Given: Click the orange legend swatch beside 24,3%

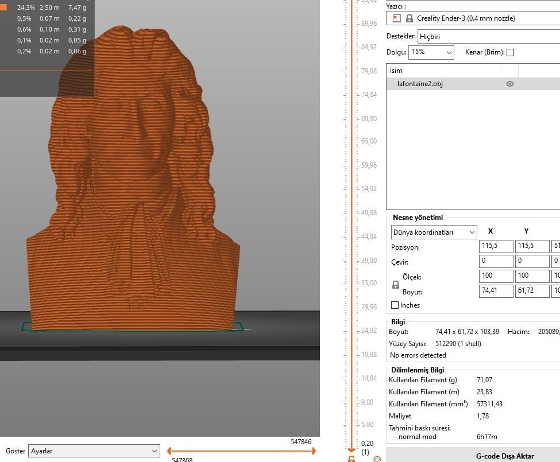Looking at the screenshot, I should click(3, 7).
